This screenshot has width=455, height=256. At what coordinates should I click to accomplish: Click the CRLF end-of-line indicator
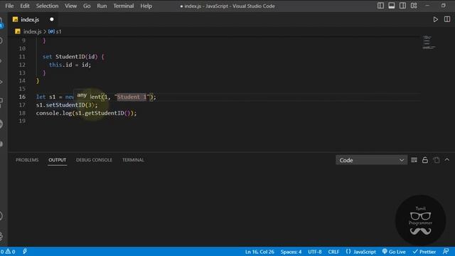click(333, 252)
